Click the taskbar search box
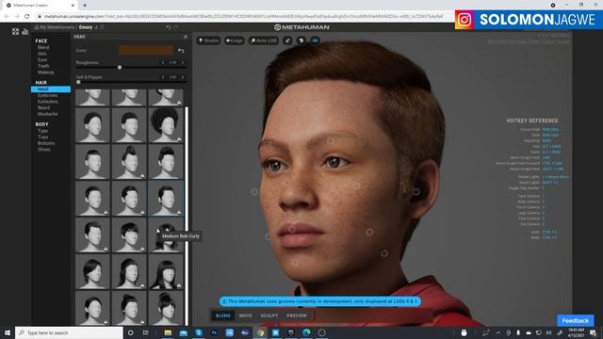Screen dimensions: 603x339 tap(69, 332)
